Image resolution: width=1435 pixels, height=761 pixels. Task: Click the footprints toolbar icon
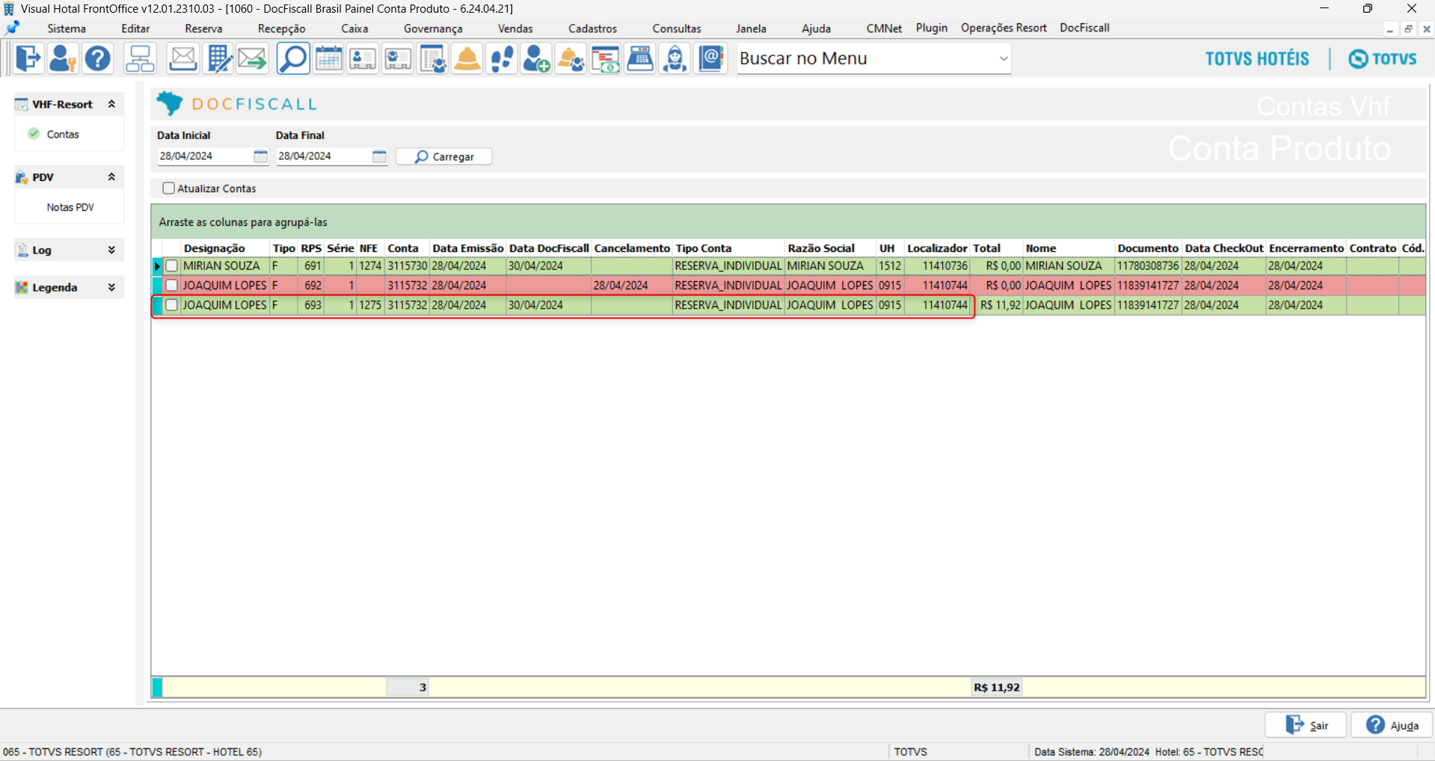coord(503,58)
